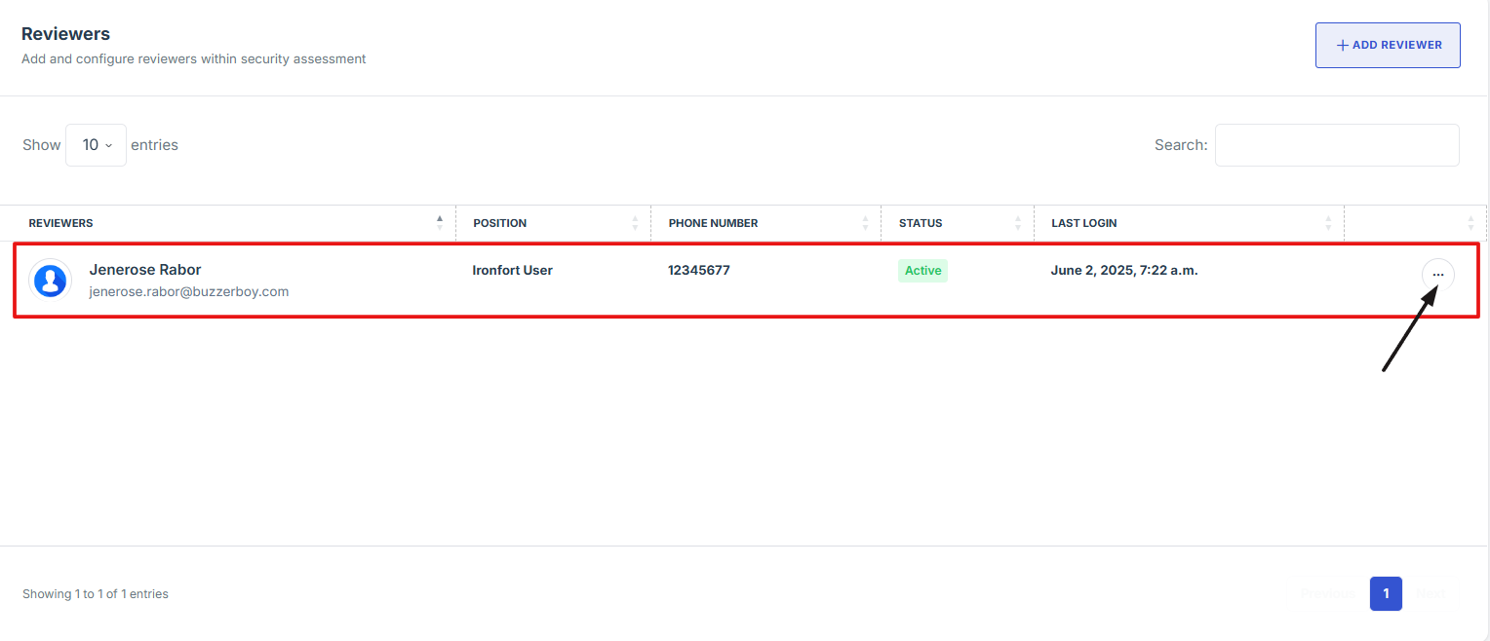The height and width of the screenshot is (641, 1490).
Task: Click Jenerose Rabor's profile avatar icon
Action: [x=50, y=280]
